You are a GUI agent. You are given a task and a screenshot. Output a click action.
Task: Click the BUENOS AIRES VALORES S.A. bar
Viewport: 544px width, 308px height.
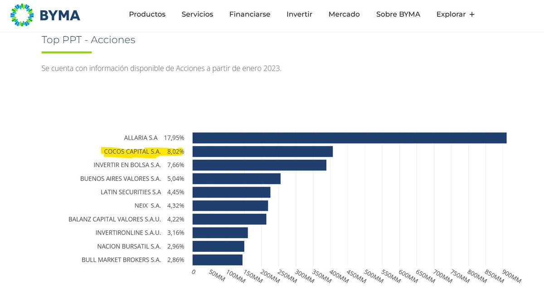click(x=237, y=178)
